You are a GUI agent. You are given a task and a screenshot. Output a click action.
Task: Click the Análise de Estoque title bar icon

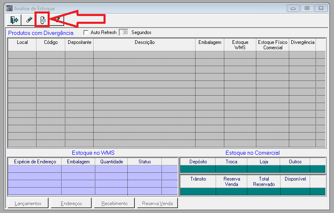coord(9,8)
